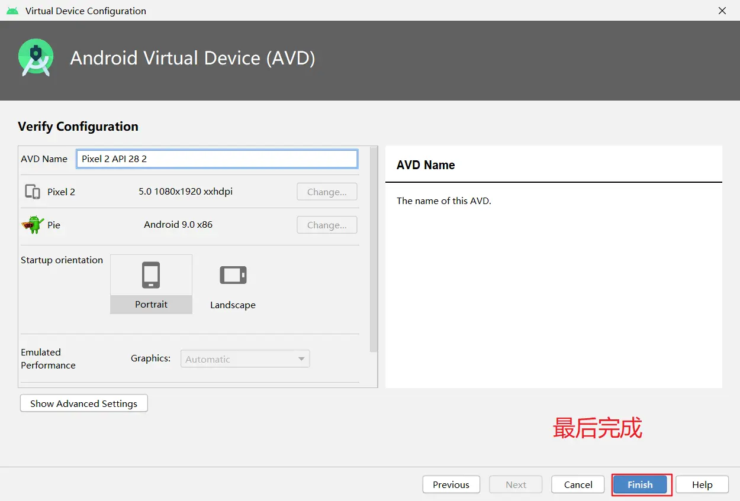Click the configuration panel vertical scrollbar
The width and height of the screenshot is (740, 501).
point(374,250)
